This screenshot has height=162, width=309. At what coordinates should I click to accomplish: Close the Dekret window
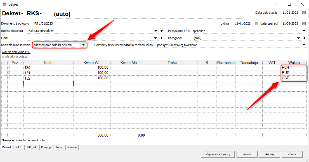[x=302, y=4]
